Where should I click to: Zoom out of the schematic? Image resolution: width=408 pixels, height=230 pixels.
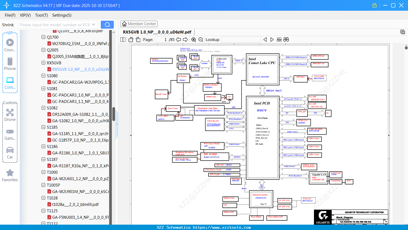coord(201,39)
